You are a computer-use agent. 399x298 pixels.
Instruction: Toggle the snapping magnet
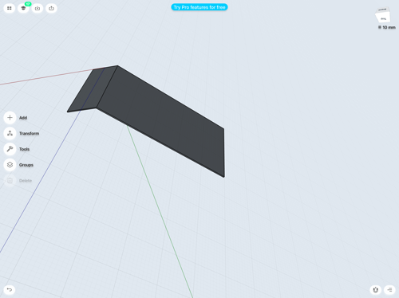click(x=376, y=289)
